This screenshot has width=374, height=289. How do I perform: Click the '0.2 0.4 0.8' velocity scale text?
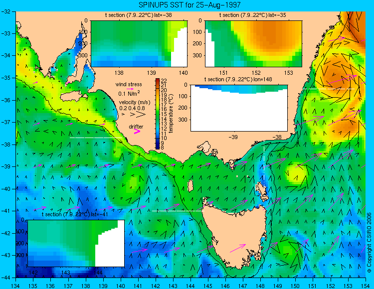(132, 108)
